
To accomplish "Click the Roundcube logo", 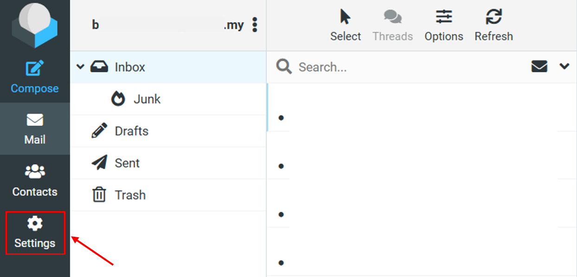I will coord(35,23).
